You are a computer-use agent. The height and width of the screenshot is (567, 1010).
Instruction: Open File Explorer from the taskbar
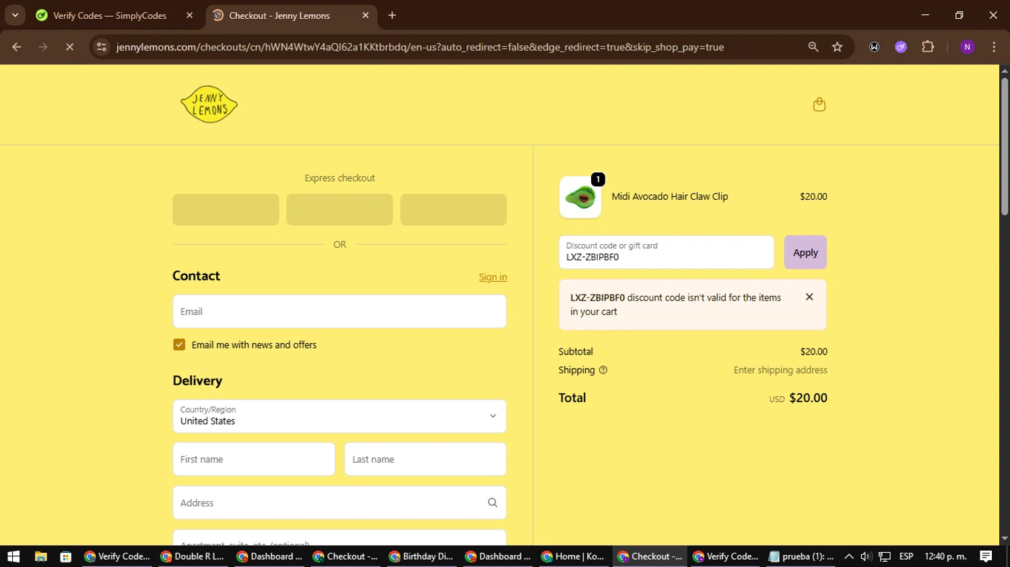[41, 556]
